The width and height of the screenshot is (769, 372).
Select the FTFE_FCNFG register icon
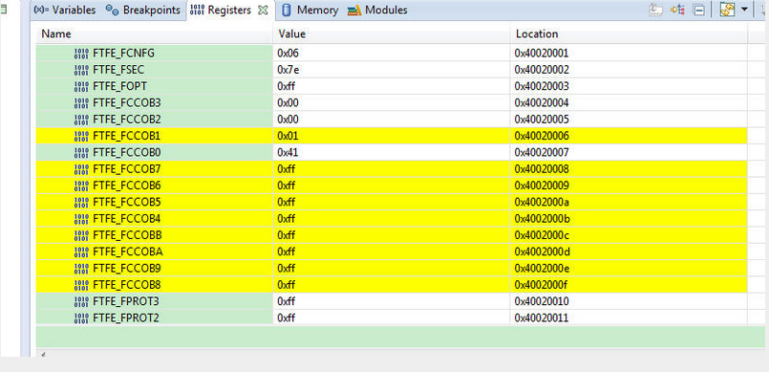81,53
